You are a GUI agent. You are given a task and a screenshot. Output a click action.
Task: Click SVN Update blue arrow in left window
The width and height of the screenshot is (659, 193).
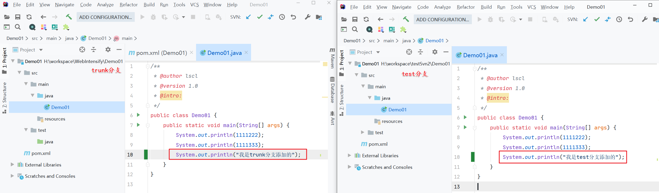[248, 17]
